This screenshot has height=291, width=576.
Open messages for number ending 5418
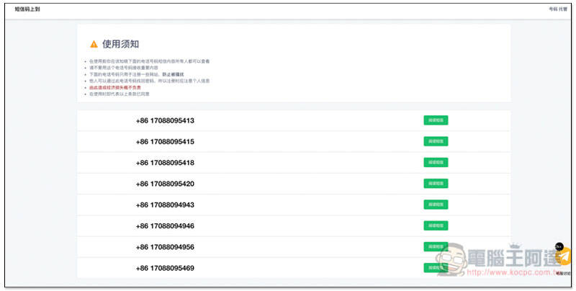(x=436, y=162)
